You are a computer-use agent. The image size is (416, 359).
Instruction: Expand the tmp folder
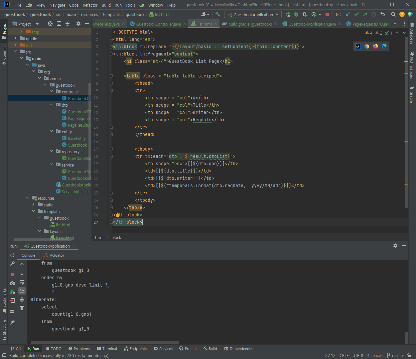click(21, 32)
